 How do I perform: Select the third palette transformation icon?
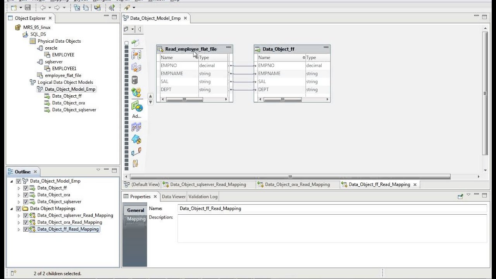136,67
